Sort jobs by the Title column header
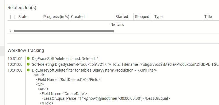 pyautogui.click(x=208, y=17)
